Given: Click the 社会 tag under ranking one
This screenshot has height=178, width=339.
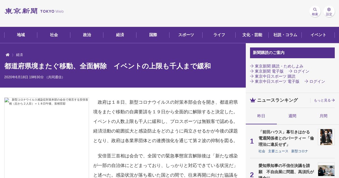Looking at the screenshot, I should [x=262, y=151].
